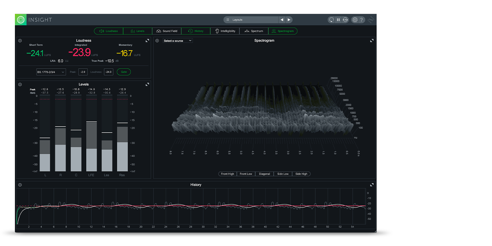Viewport: 492px width, 246px height.
Task: Open the Layouts list icon
Action: [228, 20]
